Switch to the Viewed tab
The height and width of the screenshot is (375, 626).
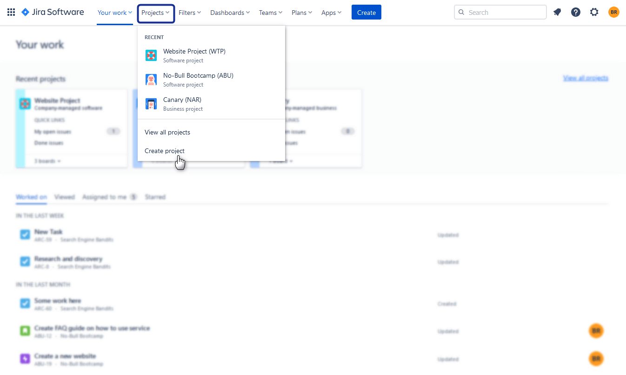pyautogui.click(x=64, y=197)
